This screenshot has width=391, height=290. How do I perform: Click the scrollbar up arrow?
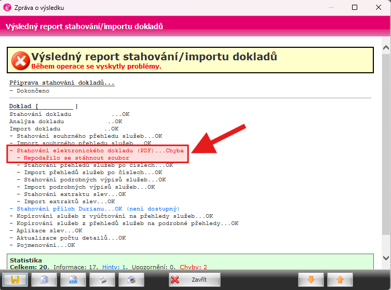386,48
